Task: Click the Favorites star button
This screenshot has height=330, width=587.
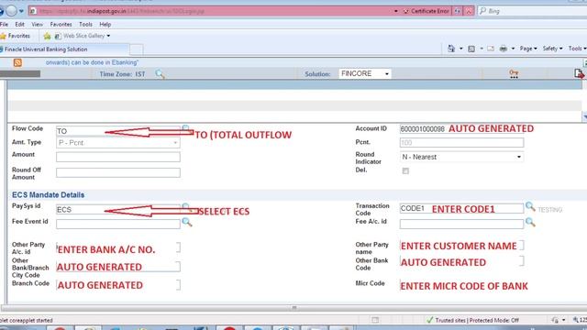Action: [x=16, y=36]
